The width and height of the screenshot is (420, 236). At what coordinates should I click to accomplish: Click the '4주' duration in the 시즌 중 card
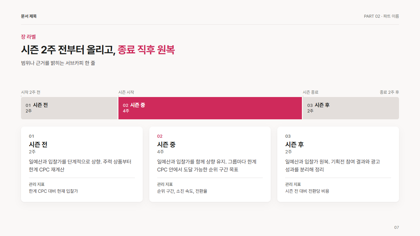pyautogui.click(x=160, y=152)
